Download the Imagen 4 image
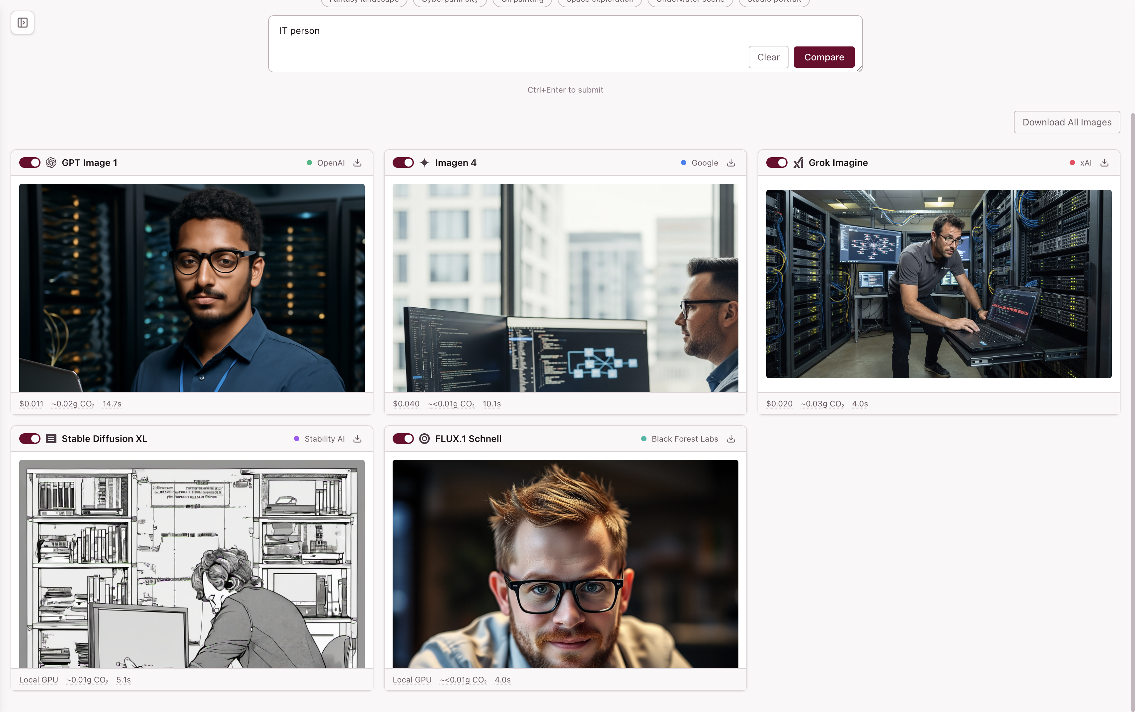Viewport: 1135px width, 712px height. (731, 163)
